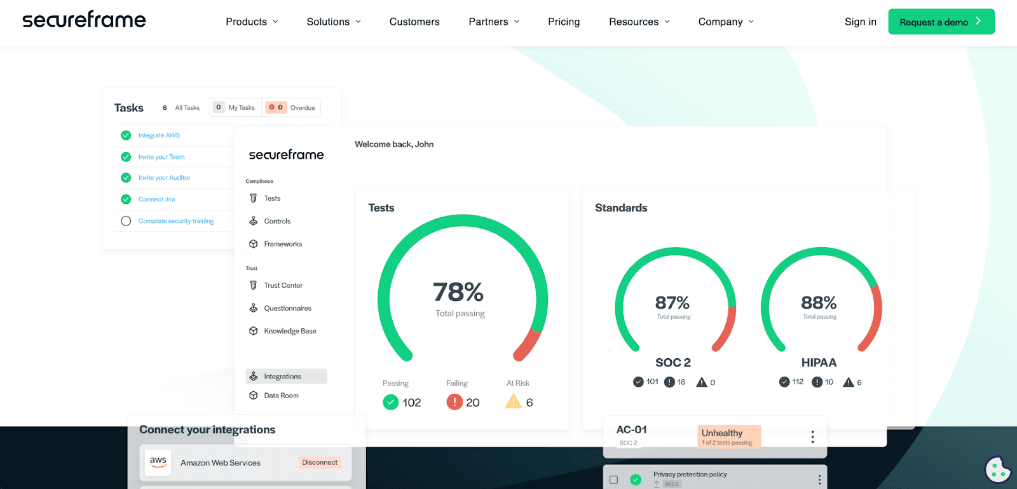Click HIPAA at-risk triangle icon

849,382
